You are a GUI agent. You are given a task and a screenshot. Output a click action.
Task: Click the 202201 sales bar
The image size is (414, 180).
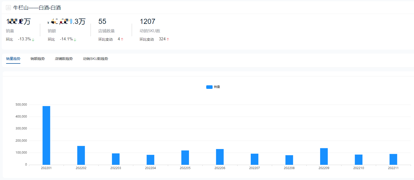[46, 135]
